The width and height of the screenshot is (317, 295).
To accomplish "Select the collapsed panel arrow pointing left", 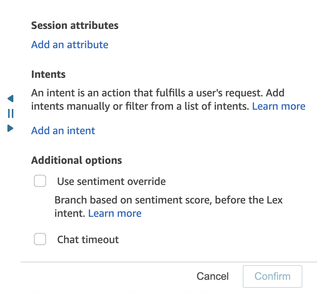I will click(x=10, y=99).
